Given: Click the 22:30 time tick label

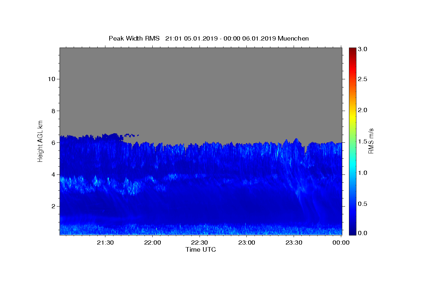Looking at the screenshot, I should point(200,243).
